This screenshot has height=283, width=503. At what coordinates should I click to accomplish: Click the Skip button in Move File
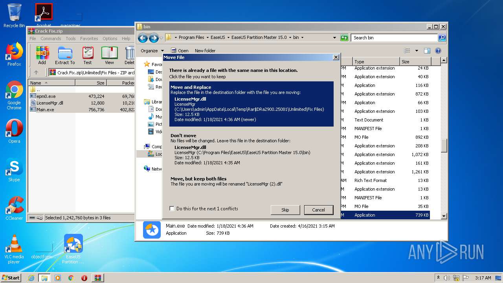pyautogui.click(x=285, y=210)
